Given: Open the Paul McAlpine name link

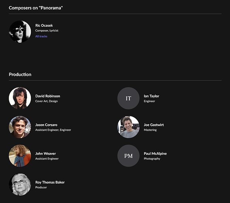Looking at the screenshot, I should coord(155,153).
